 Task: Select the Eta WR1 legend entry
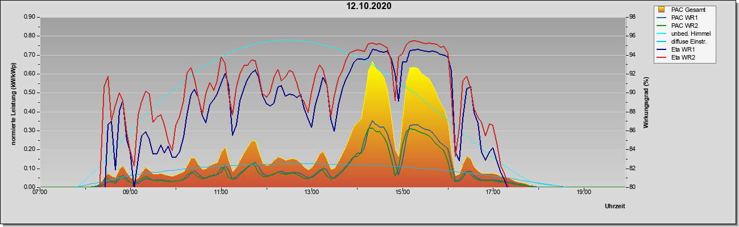(682, 49)
